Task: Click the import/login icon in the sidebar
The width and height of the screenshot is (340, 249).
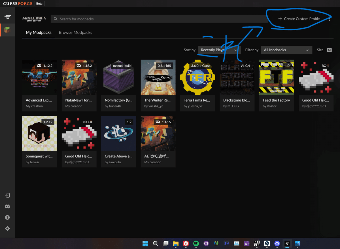Action: pos(7,195)
